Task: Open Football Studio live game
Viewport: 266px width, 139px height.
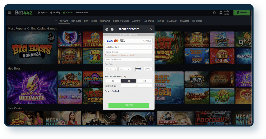Action: [213, 118]
